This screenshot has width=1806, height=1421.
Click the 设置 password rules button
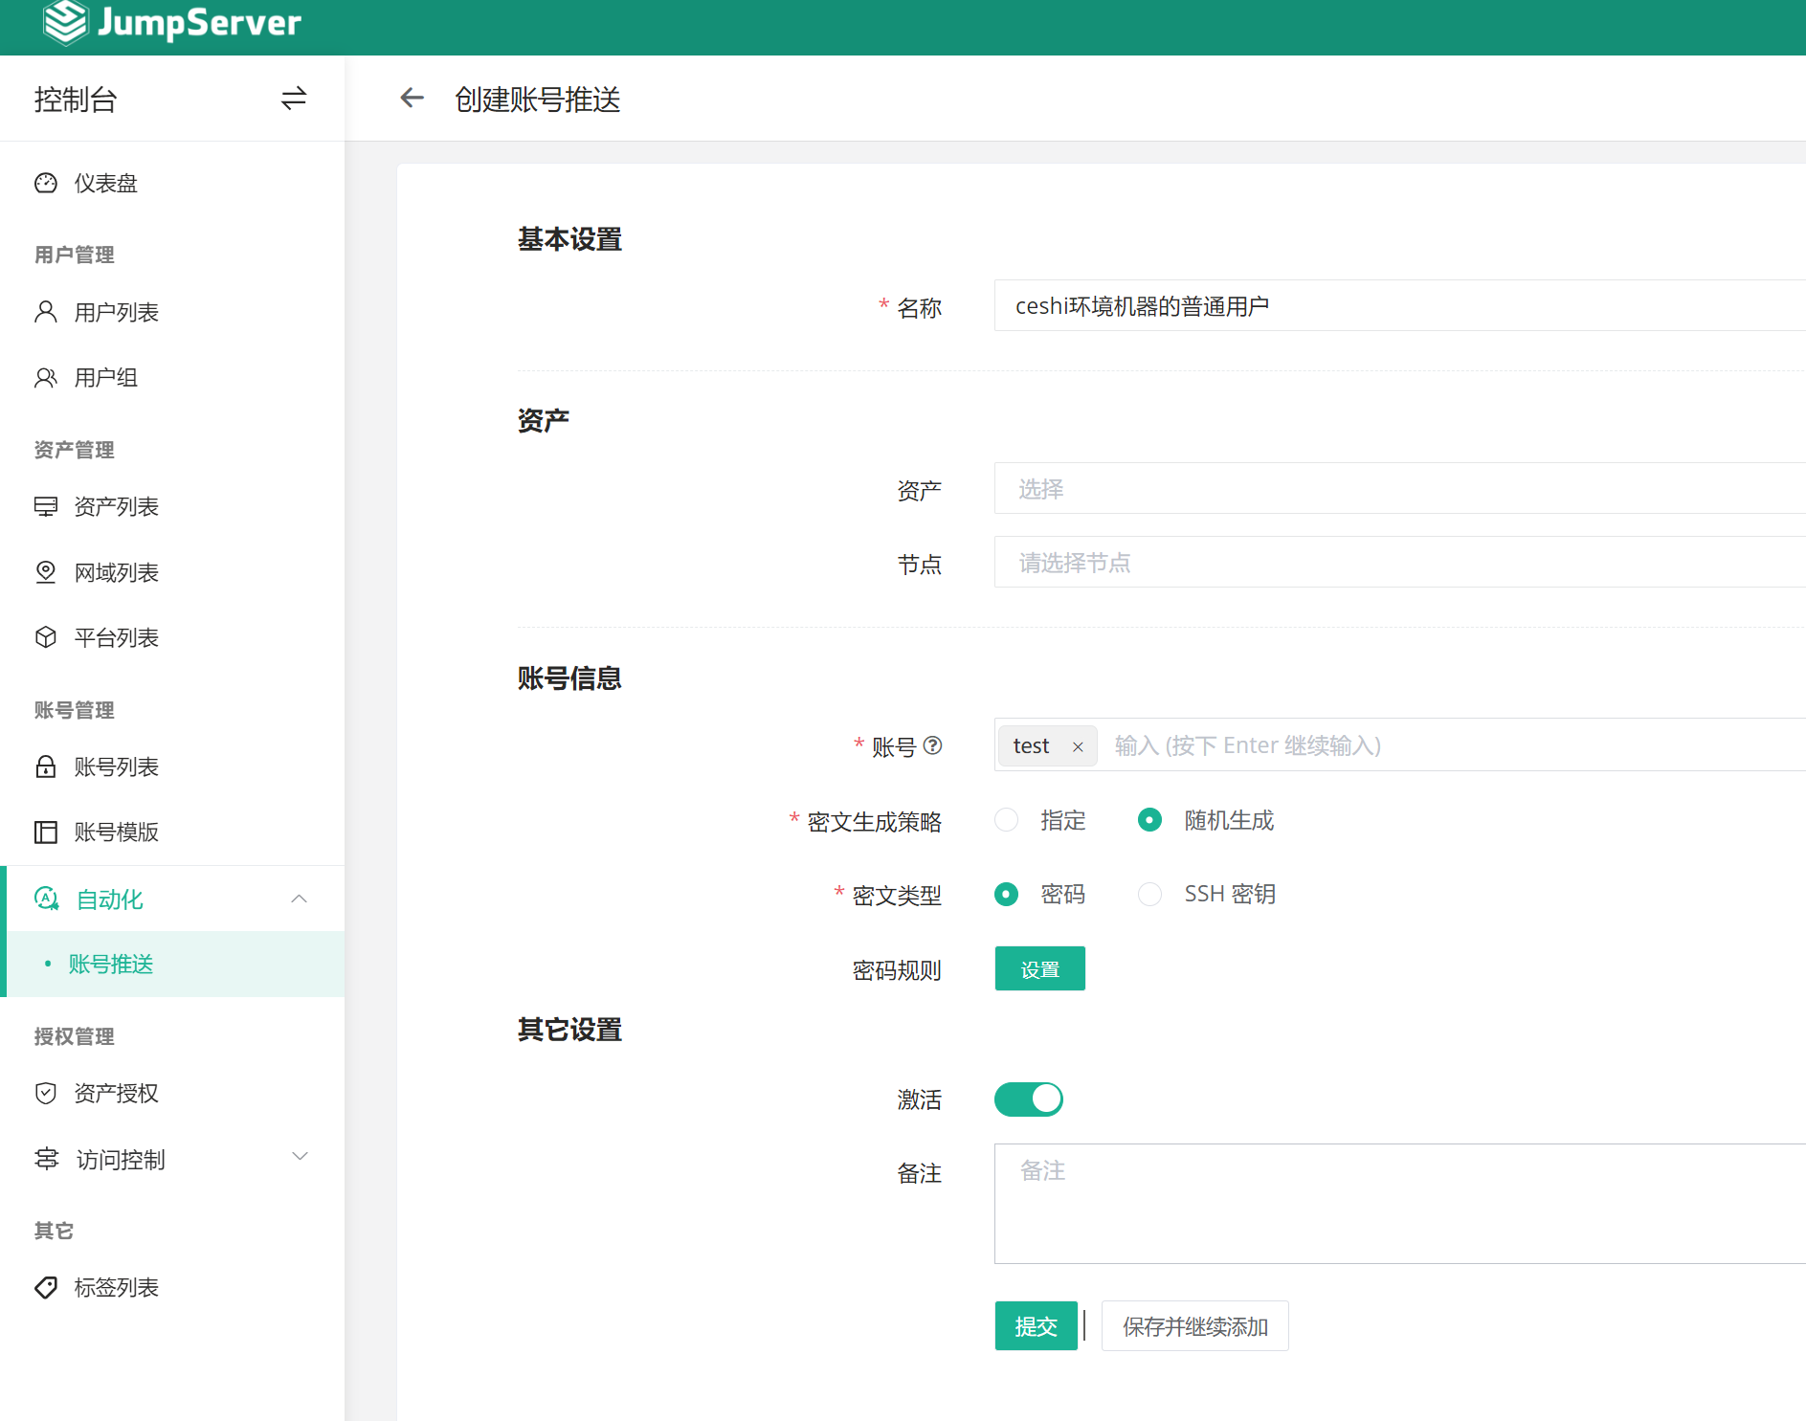coord(1039,969)
